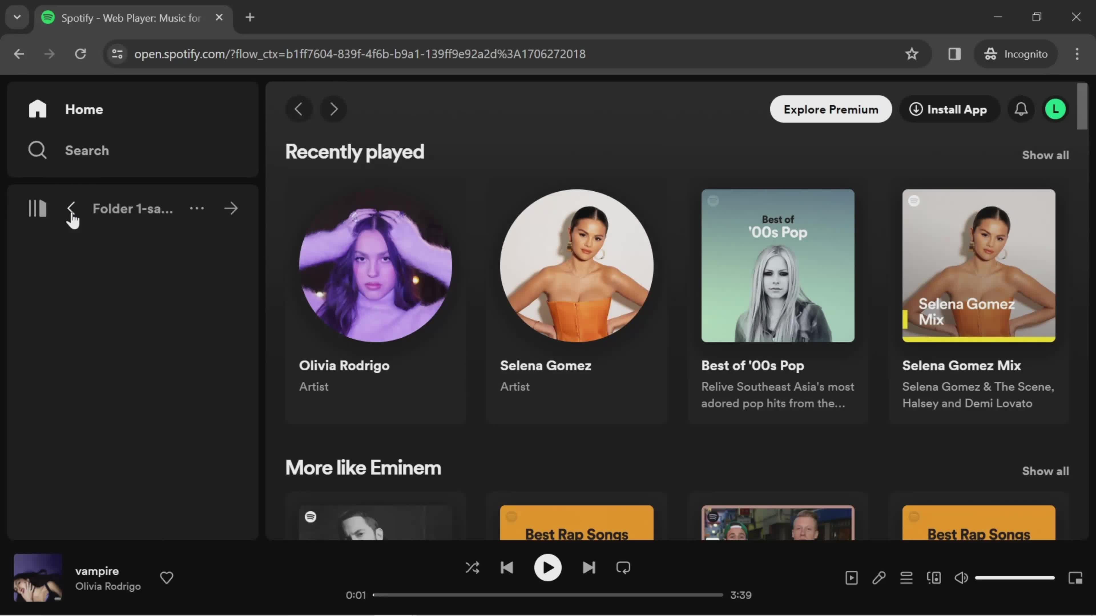The width and height of the screenshot is (1096, 616).
Task: Click the queue/playlist view icon
Action: pyautogui.click(x=906, y=577)
